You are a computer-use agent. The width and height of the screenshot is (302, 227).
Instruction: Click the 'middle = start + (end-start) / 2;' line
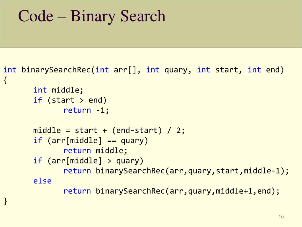[109, 131]
